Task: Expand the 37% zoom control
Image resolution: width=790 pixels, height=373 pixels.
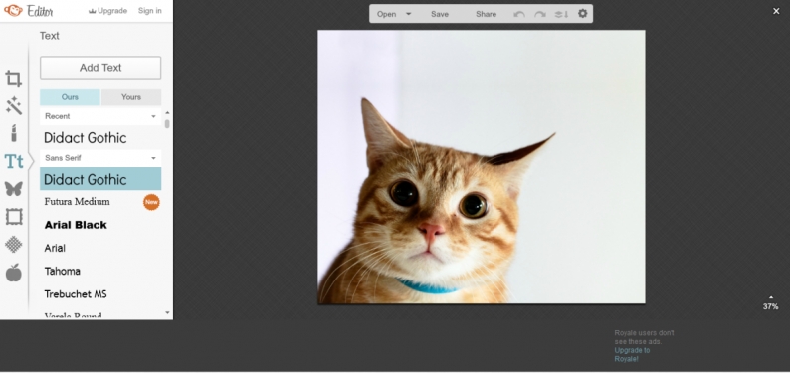Action: (770, 303)
